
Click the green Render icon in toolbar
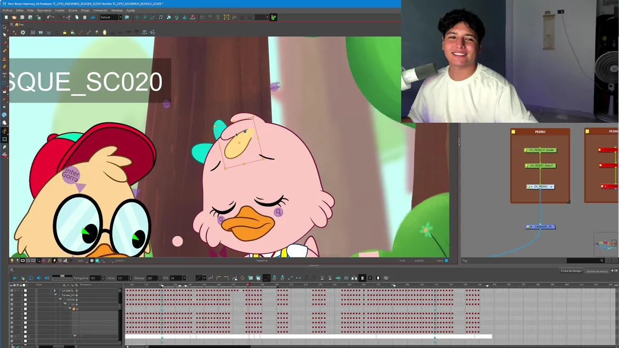click(273, 17)
